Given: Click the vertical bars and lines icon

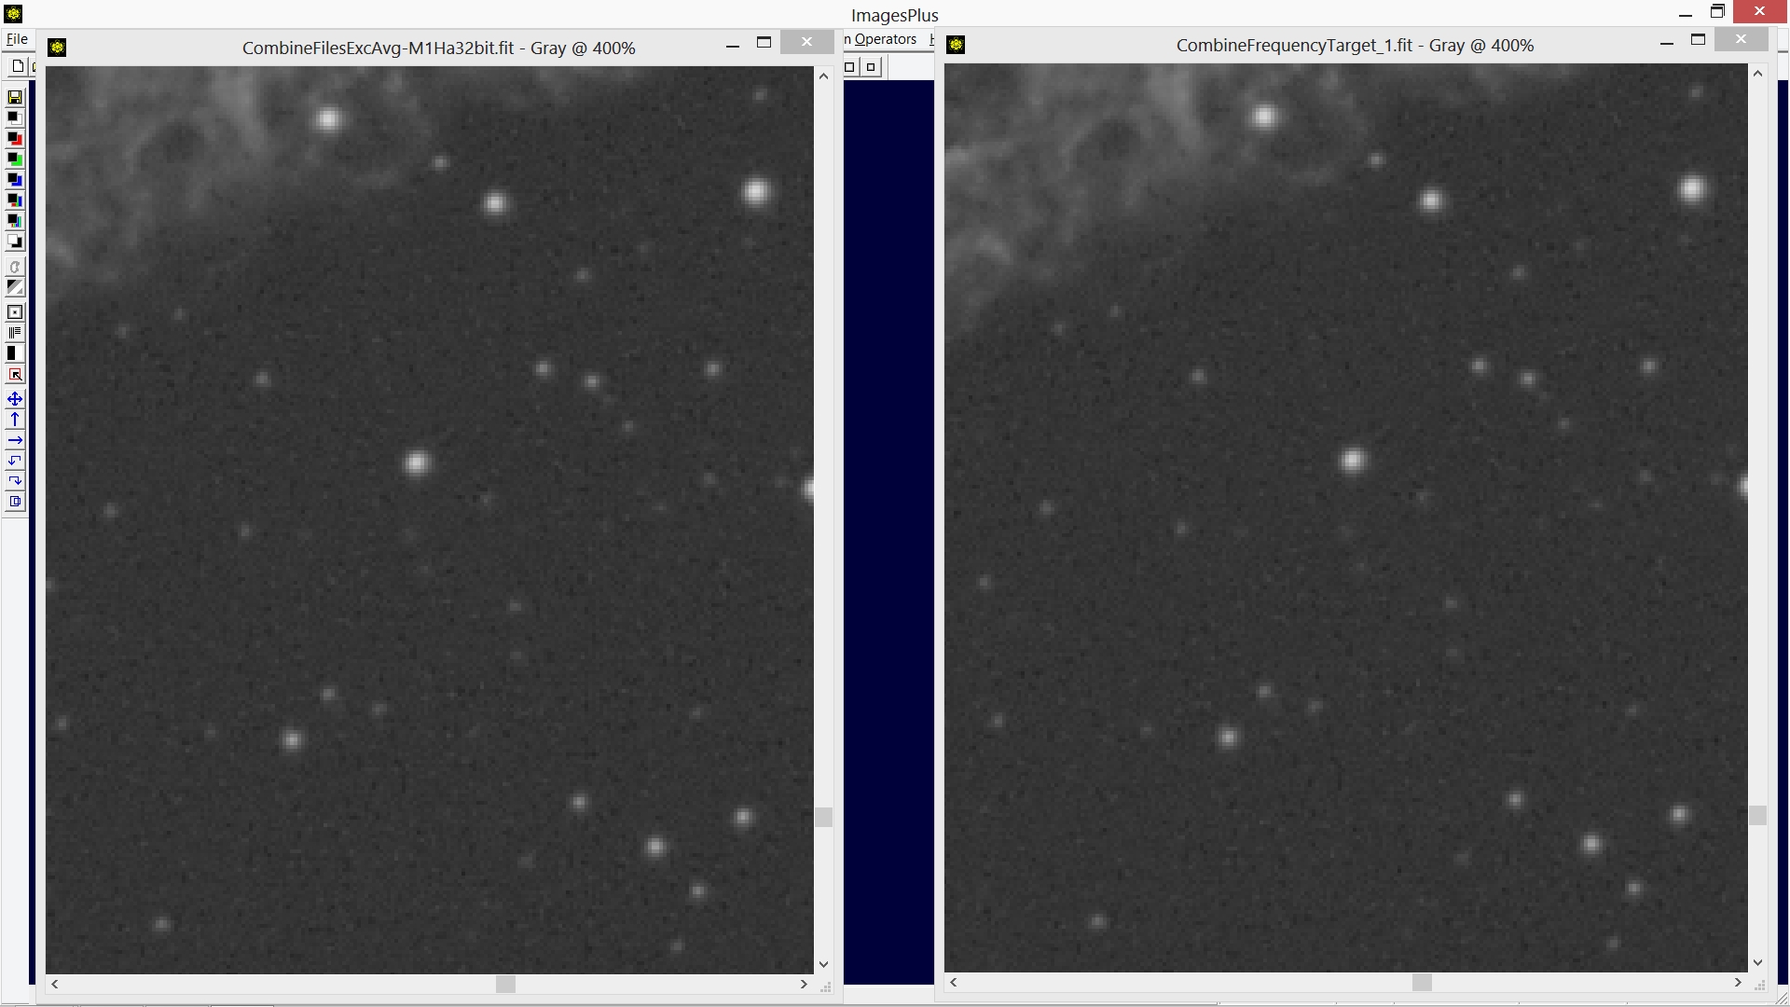Looking at the screenshot, I should pos(15,333).
